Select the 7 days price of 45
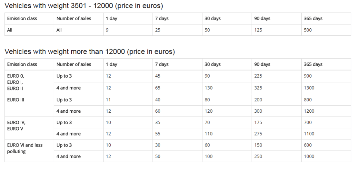Image resolution: width=359 pixels, height=169 pixels. point(158,76)
